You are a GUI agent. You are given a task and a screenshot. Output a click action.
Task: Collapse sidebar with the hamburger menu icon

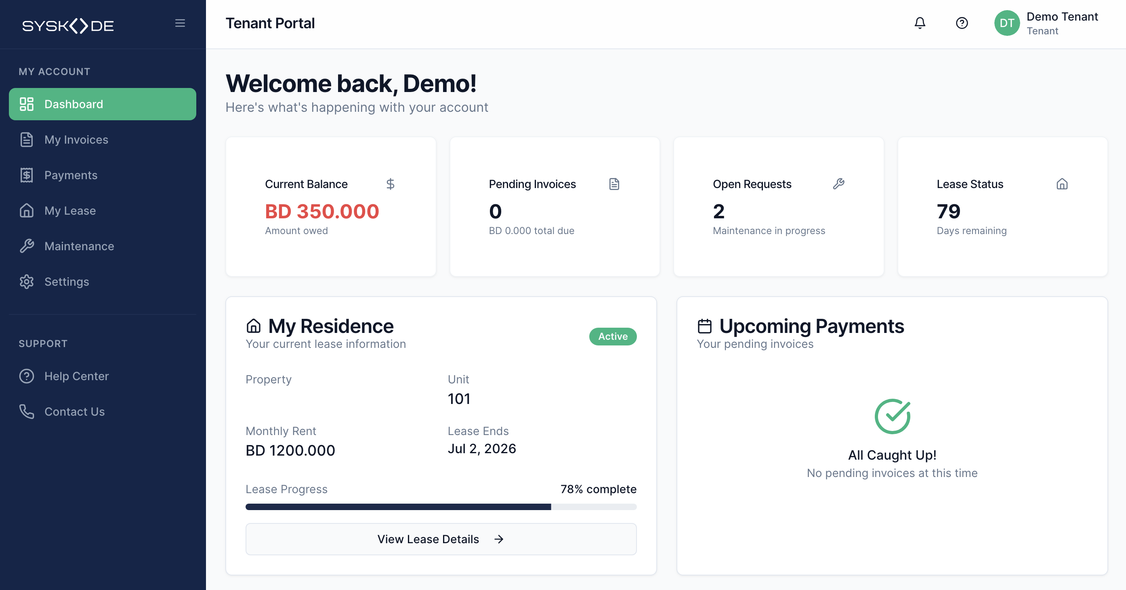pyautogui.click(x=180, y=23)
